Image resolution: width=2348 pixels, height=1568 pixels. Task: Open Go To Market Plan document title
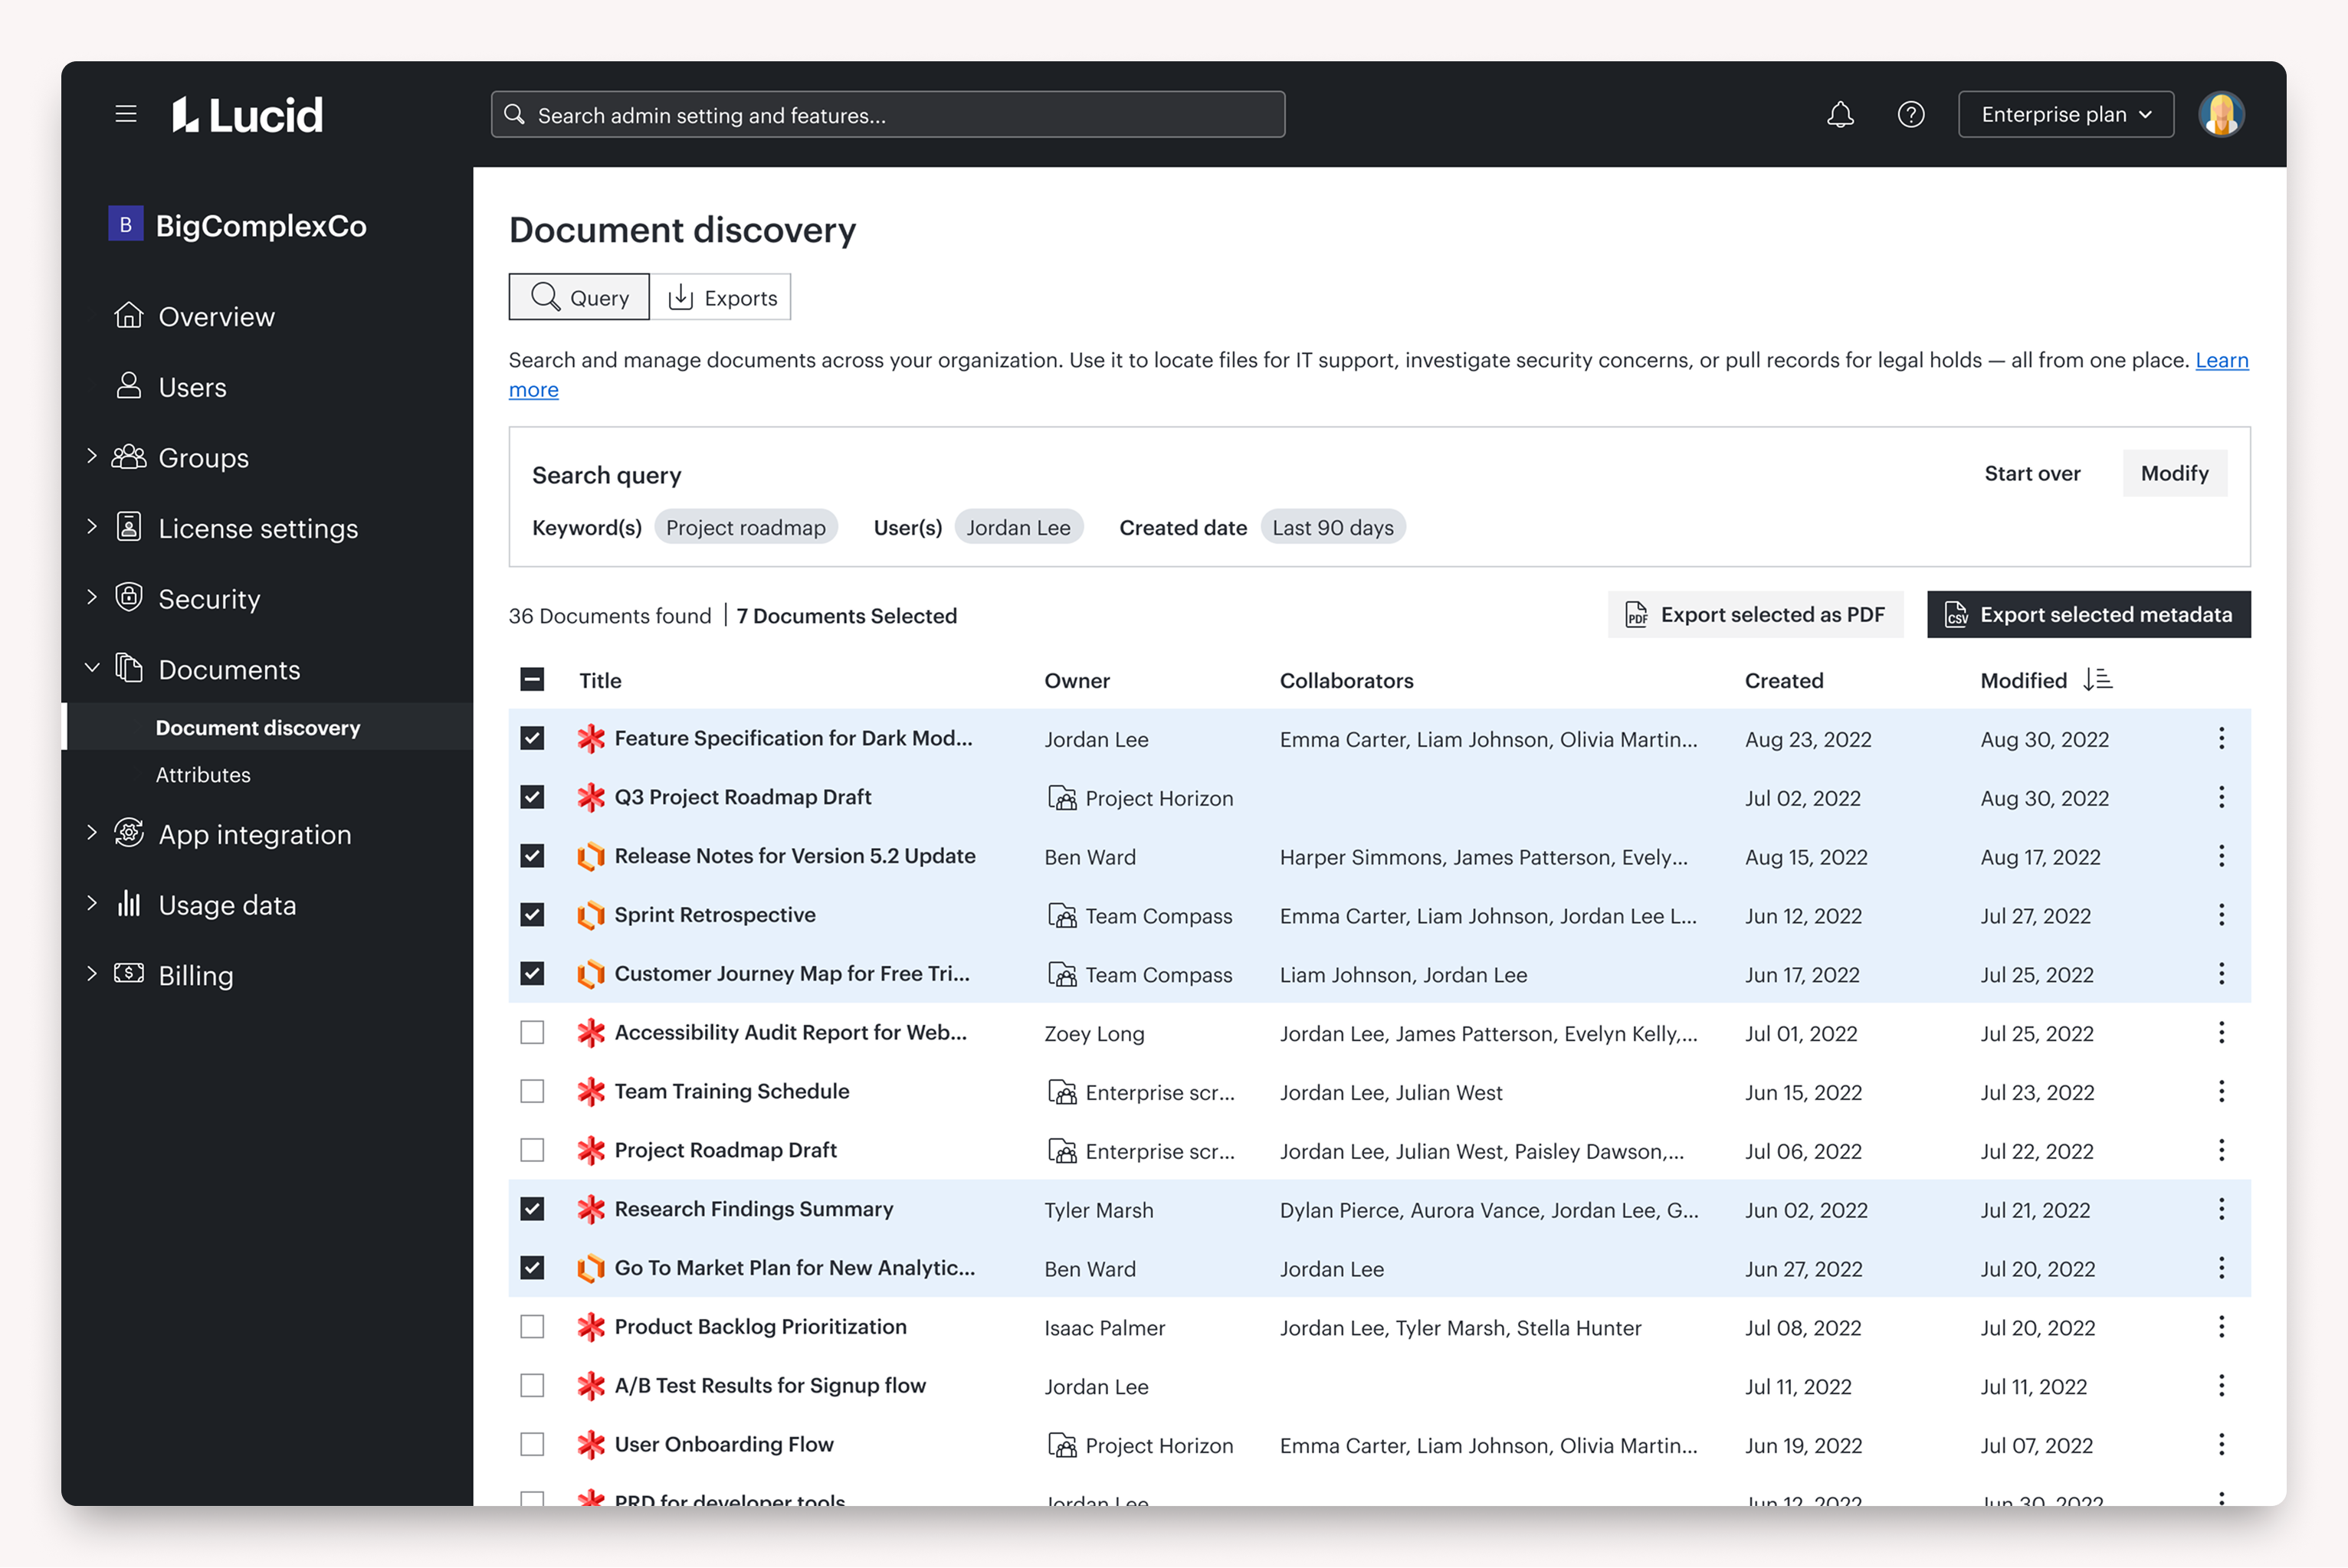[795, 1268]
